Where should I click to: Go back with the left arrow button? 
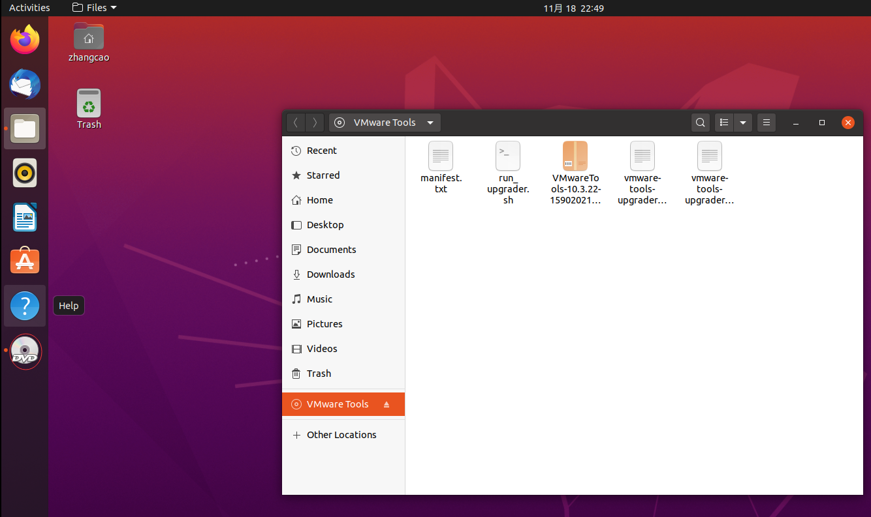pos(296,123)
